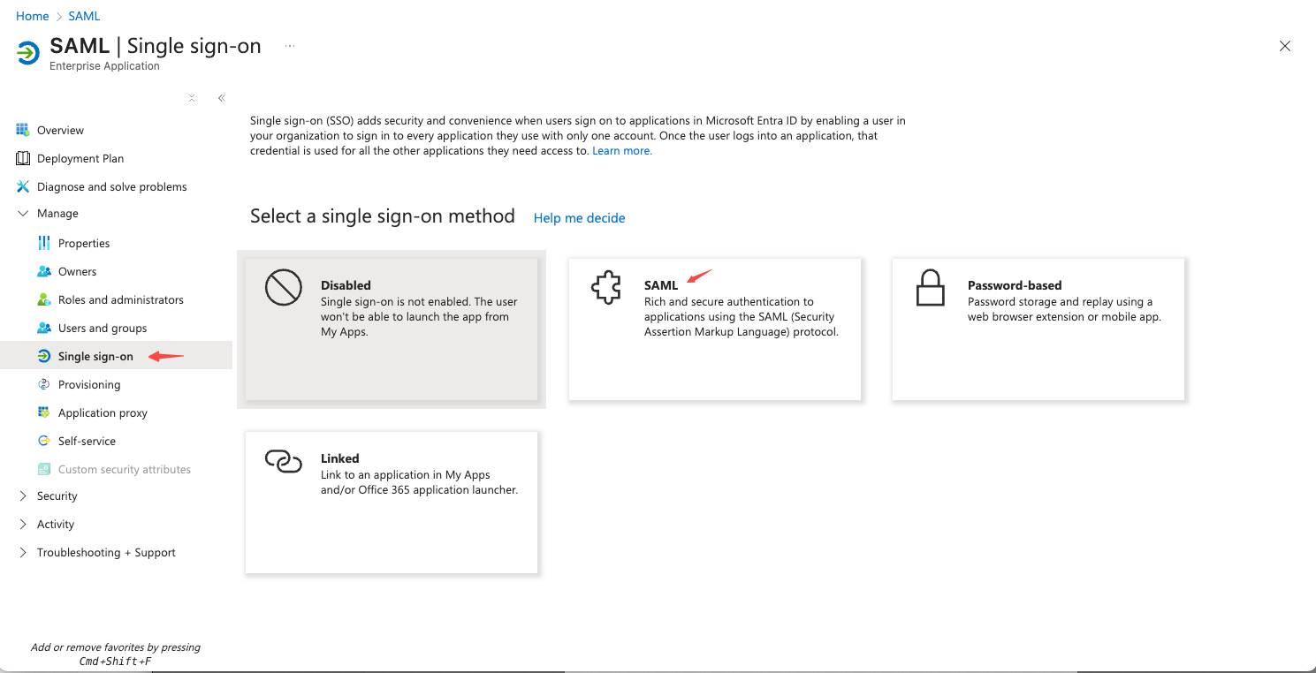Choose the SAML sign-on method card

tap(714, 329)
